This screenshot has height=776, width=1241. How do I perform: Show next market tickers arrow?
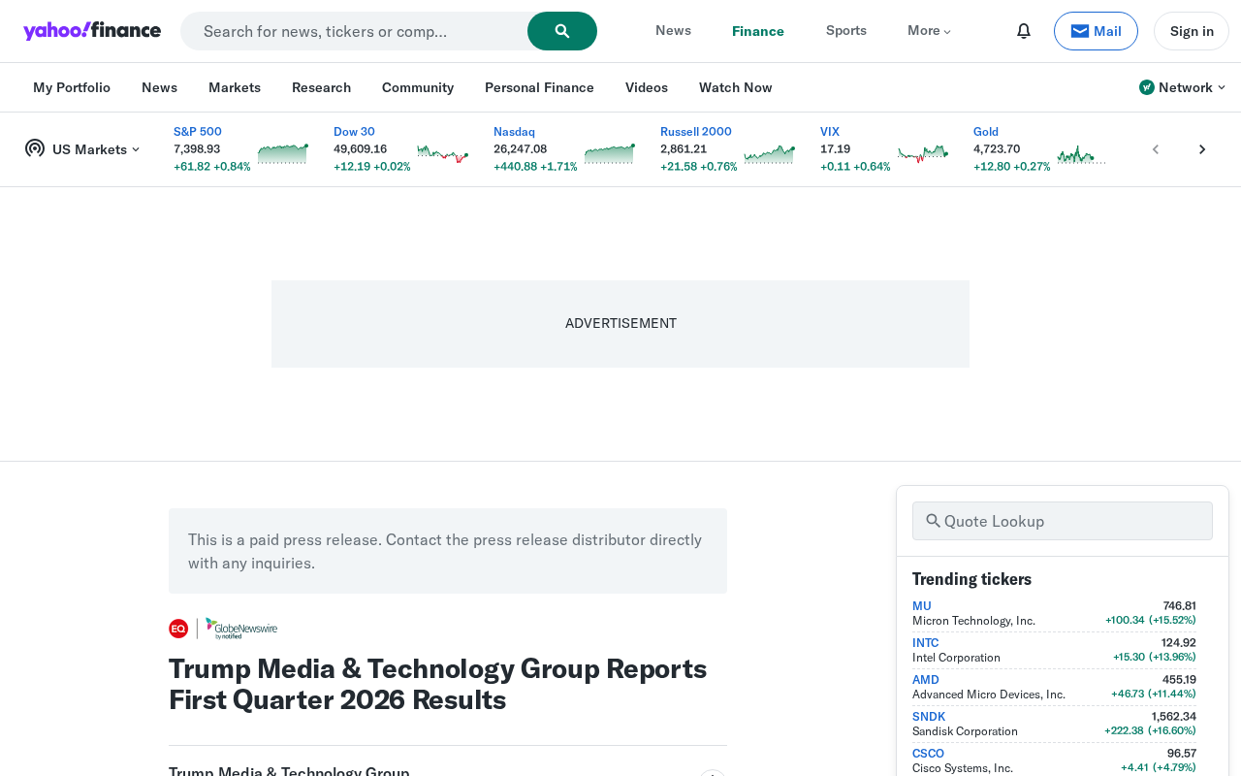coord(1202,149)
